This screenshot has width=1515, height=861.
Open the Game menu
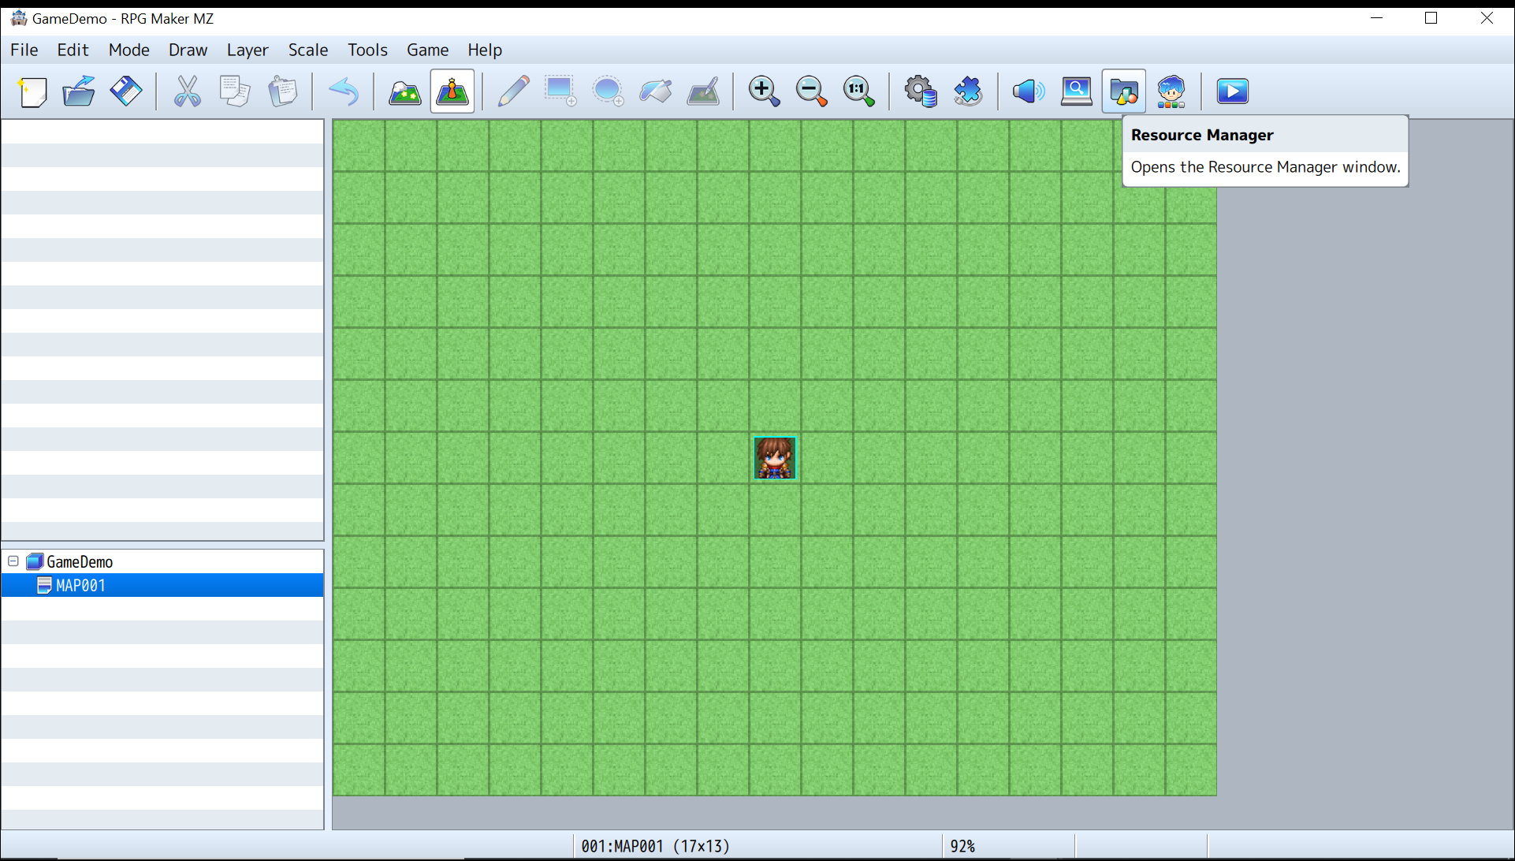(x=426, y=50)
